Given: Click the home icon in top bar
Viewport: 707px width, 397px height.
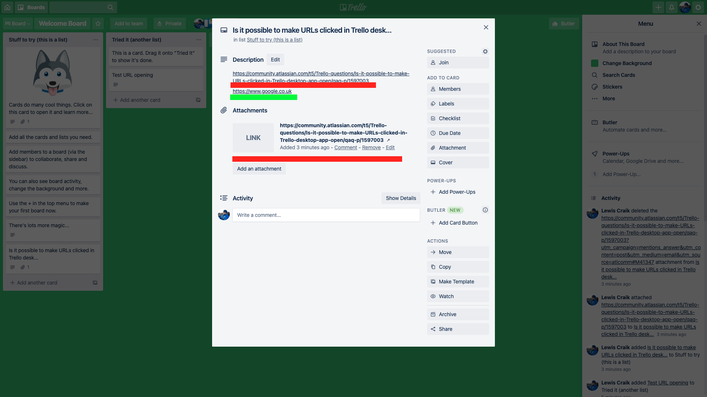Looking at the screenshot, I should click(7, 7).
